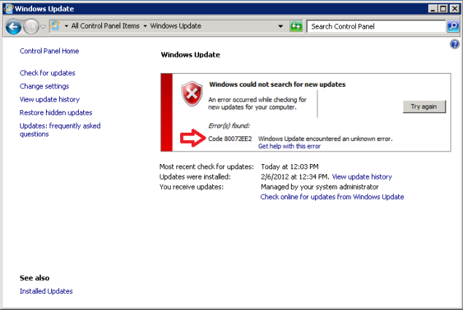Viewport: 463px width, 310px height.
Task: Click the greyed Forward arrow button
Action: tap(31, 27)
